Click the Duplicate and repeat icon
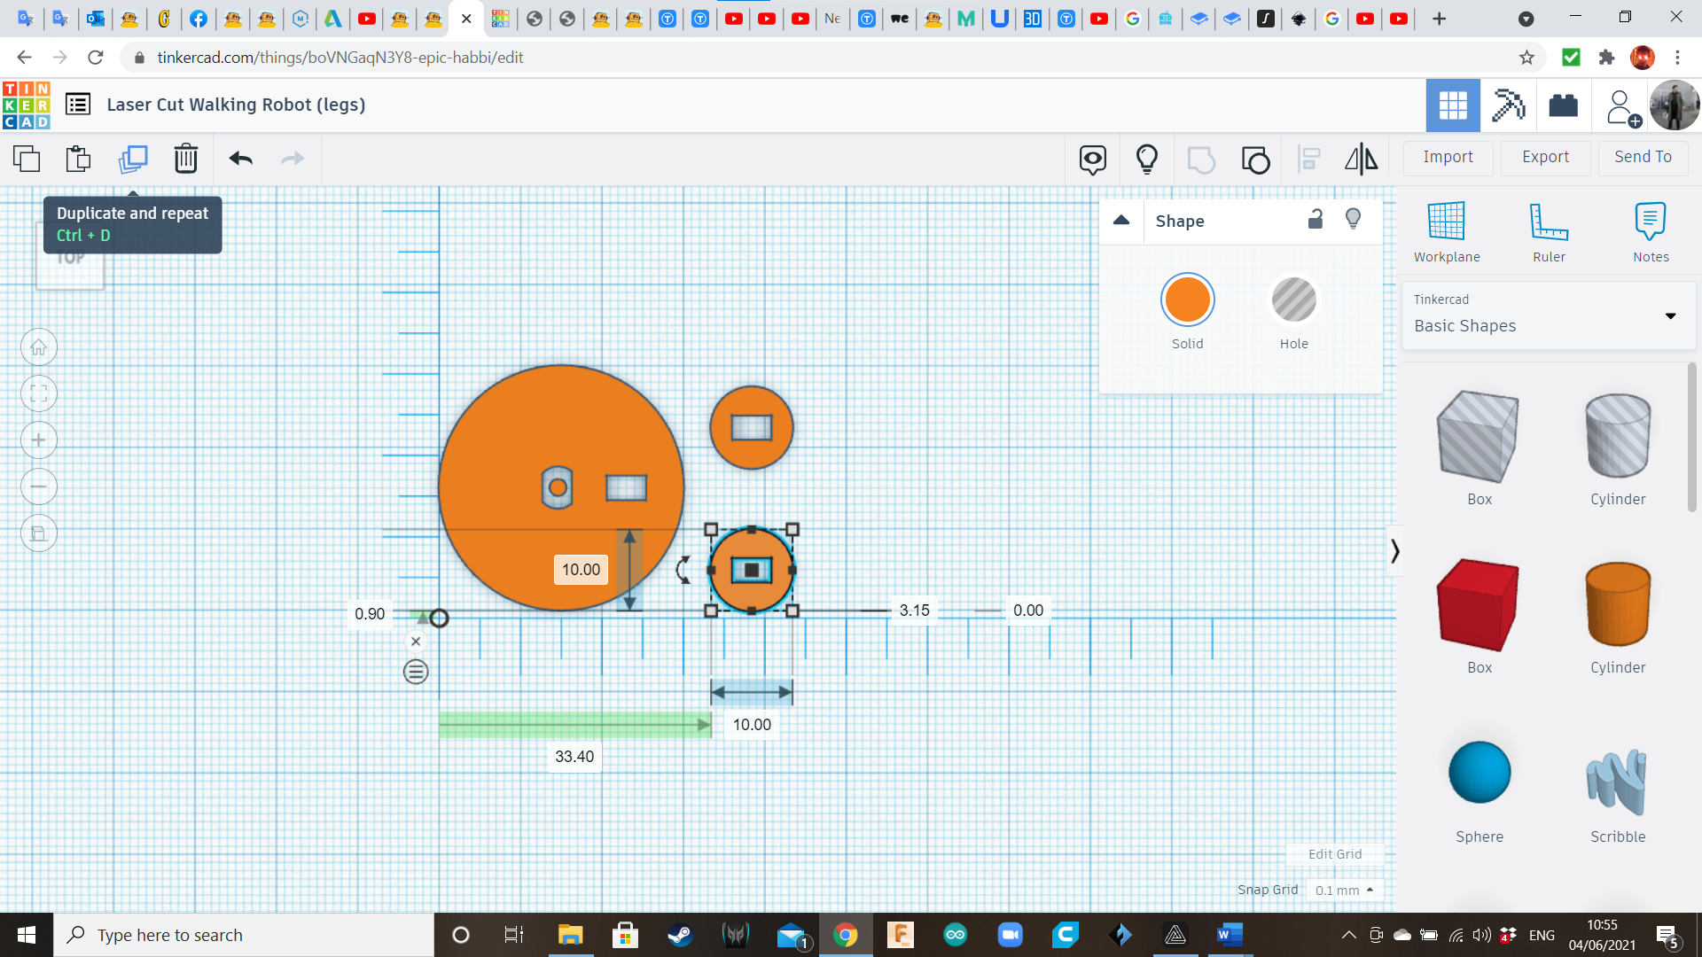 (132, 158)
